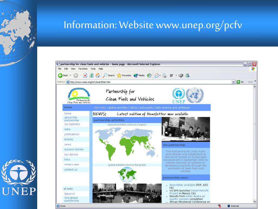Go to the Home page icon
278x209 pixels.
[98, 76]
